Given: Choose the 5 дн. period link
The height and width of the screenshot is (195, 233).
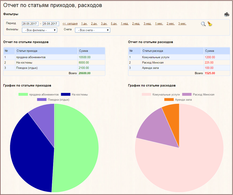Looking at the screenshot, I should [x=114, y=24].
